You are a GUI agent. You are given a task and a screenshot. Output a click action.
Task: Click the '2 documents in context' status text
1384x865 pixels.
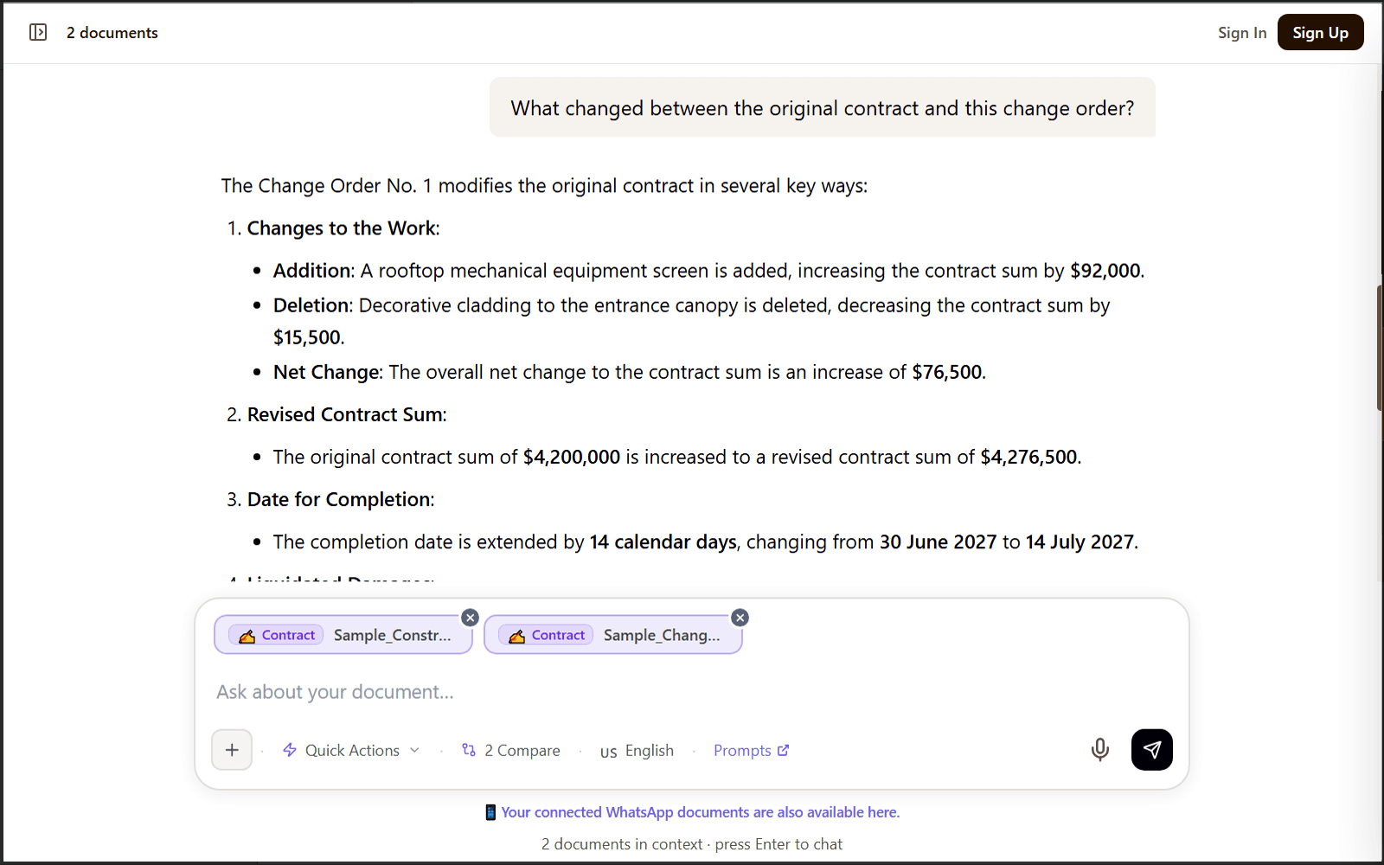pos(622,844)
